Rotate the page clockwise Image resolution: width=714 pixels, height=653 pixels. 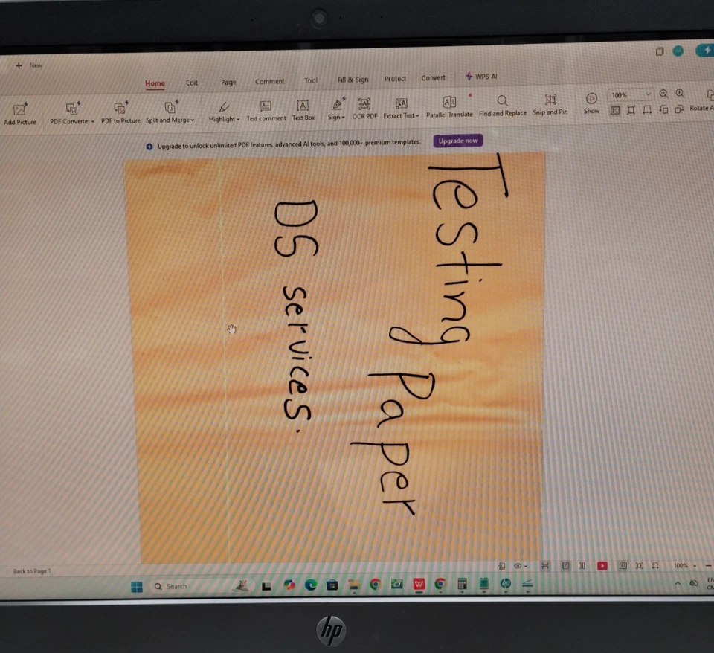[679, 109]
